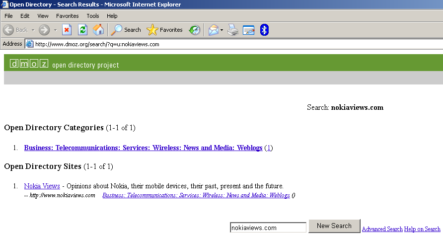Open the Nokia Views site link

coord(42,186)
